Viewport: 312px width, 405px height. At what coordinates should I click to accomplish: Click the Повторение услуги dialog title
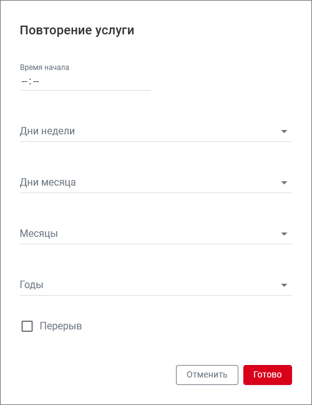pyautogui.click(x=77, y=30)
